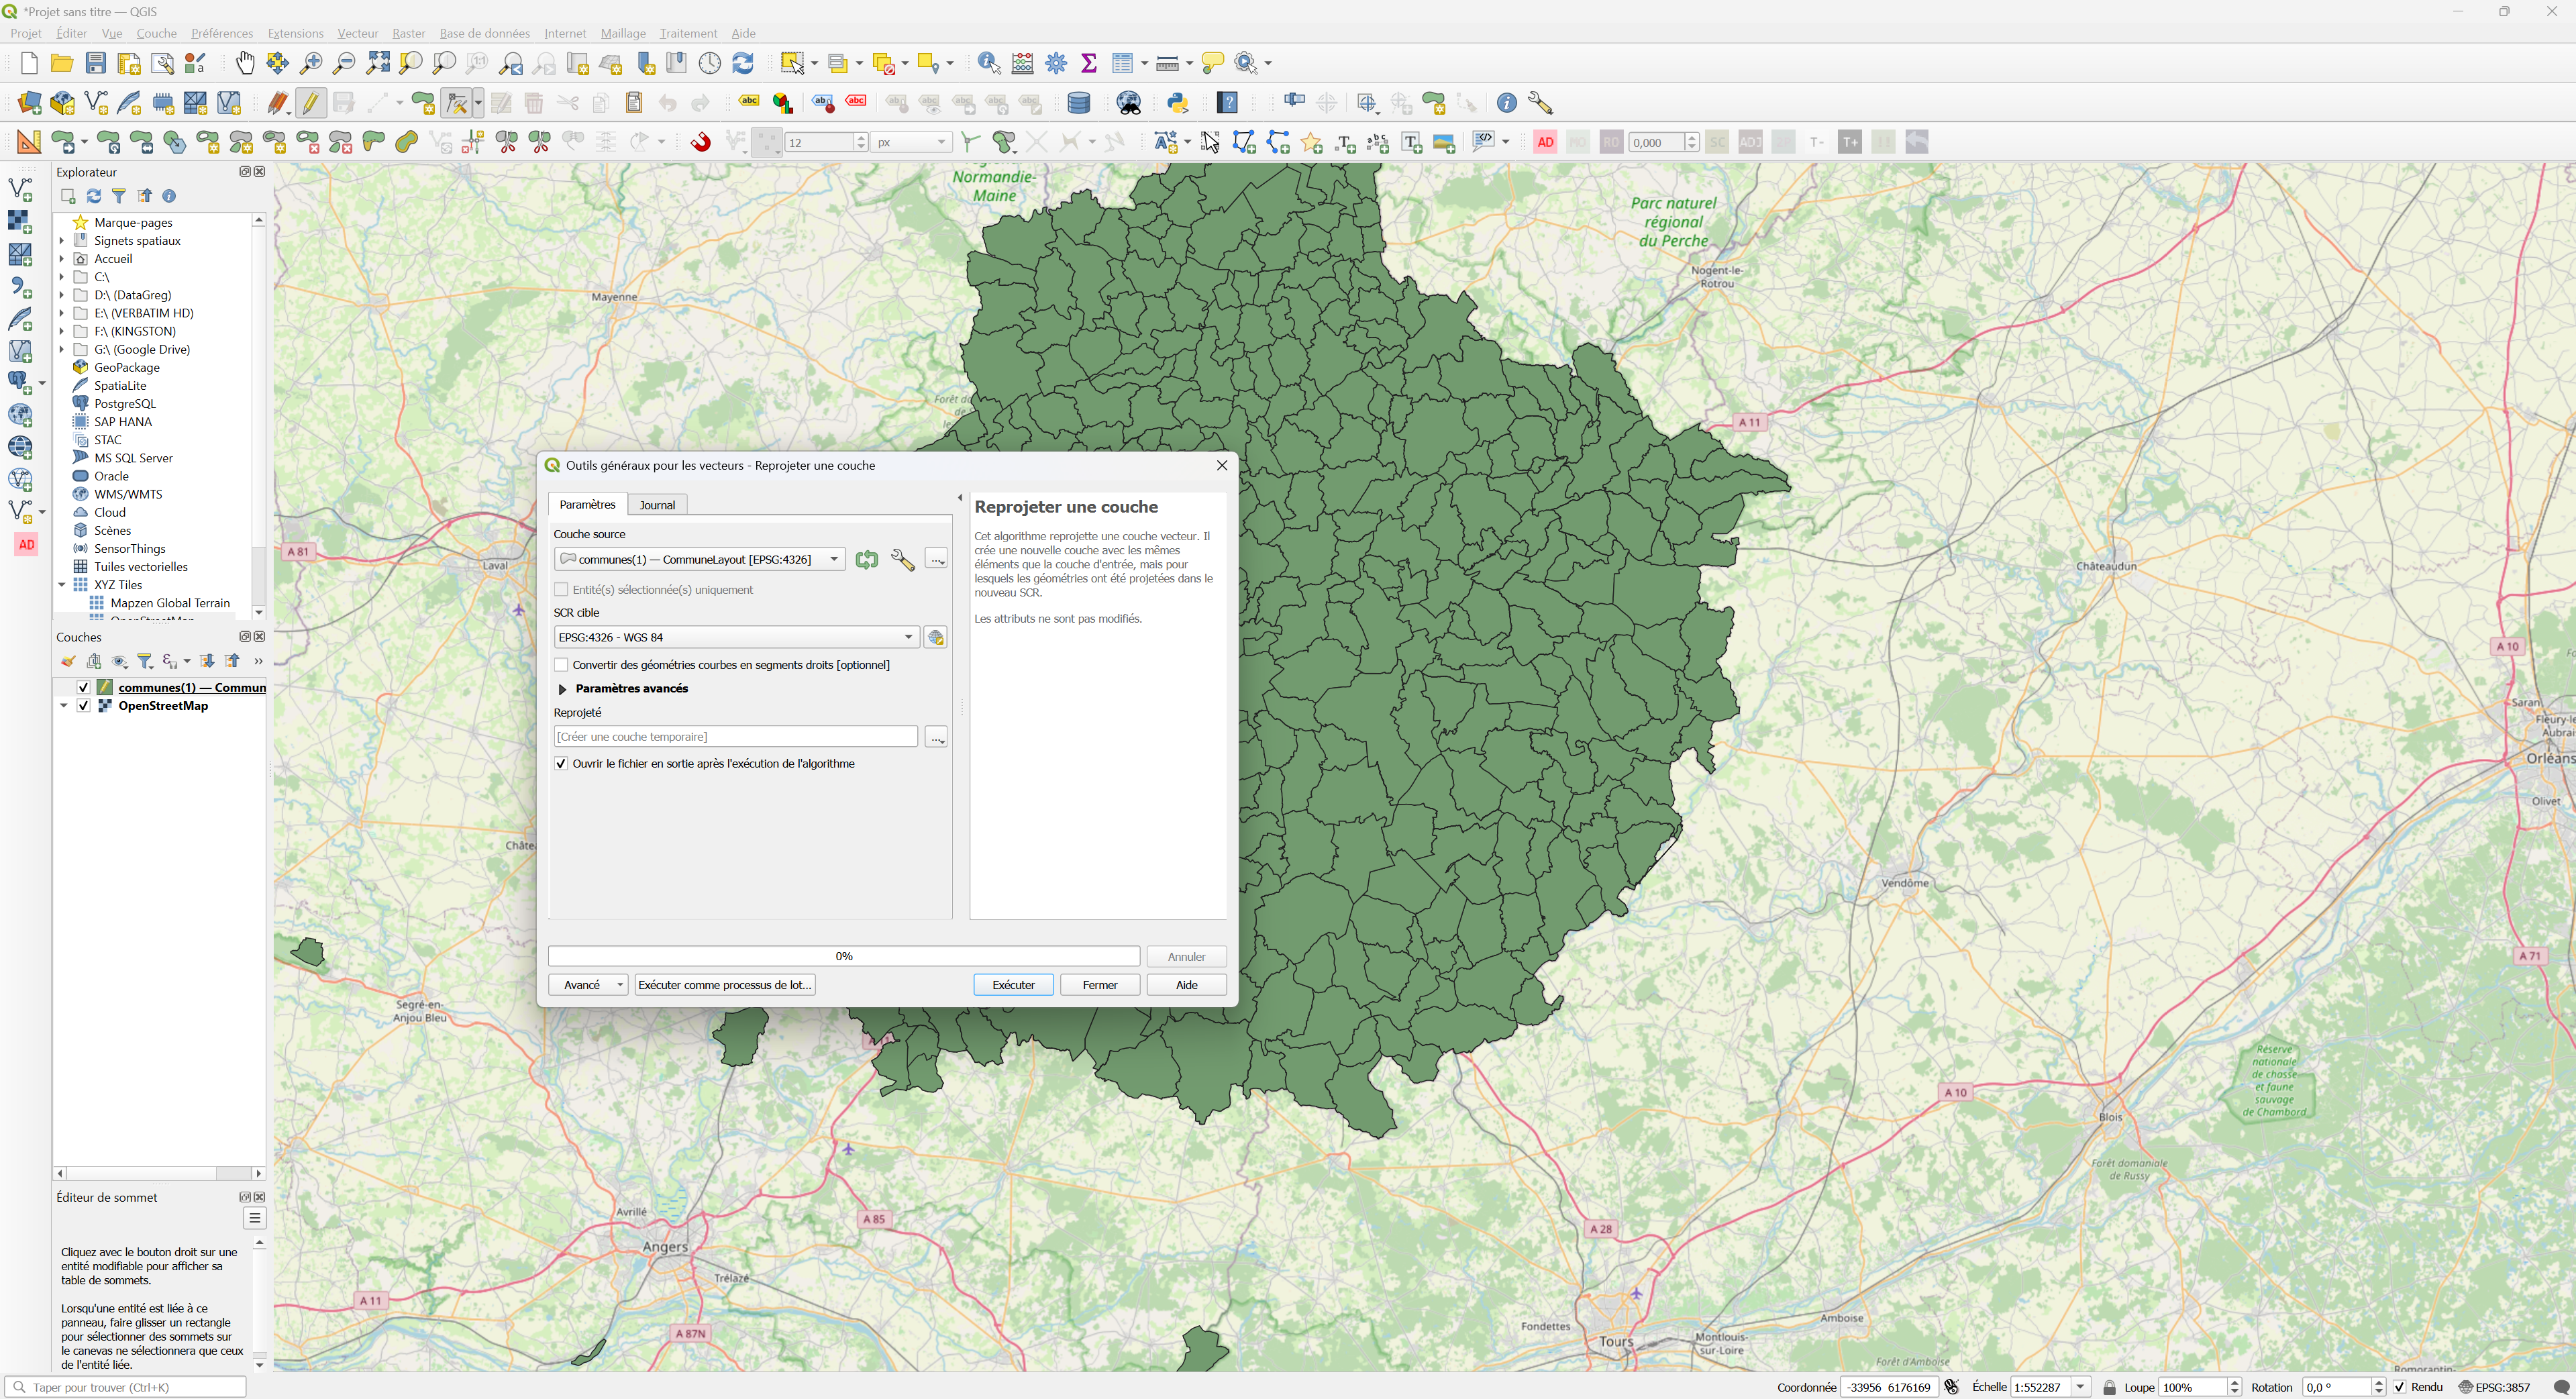
Task: Open a project with the folder icon
Action: pos(62,63)
